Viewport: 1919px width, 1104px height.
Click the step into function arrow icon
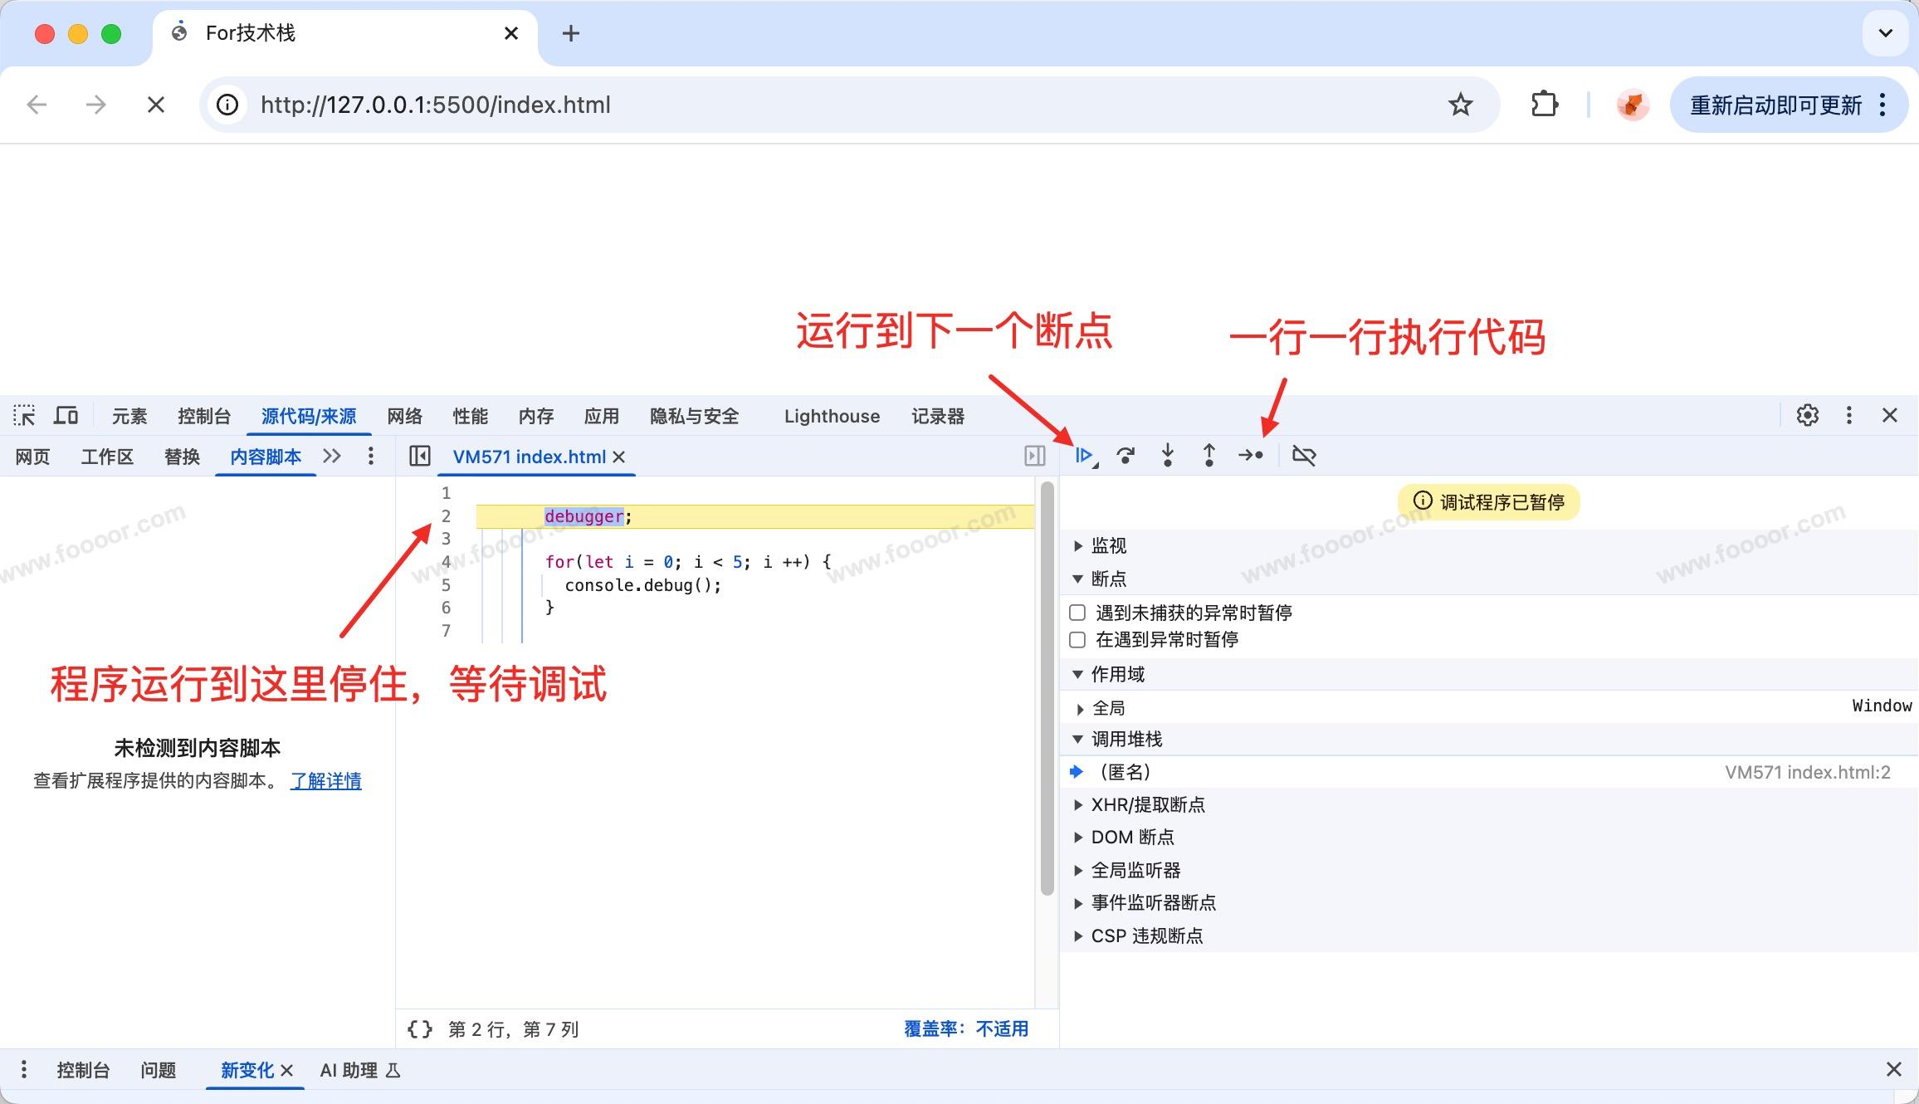1168,455
